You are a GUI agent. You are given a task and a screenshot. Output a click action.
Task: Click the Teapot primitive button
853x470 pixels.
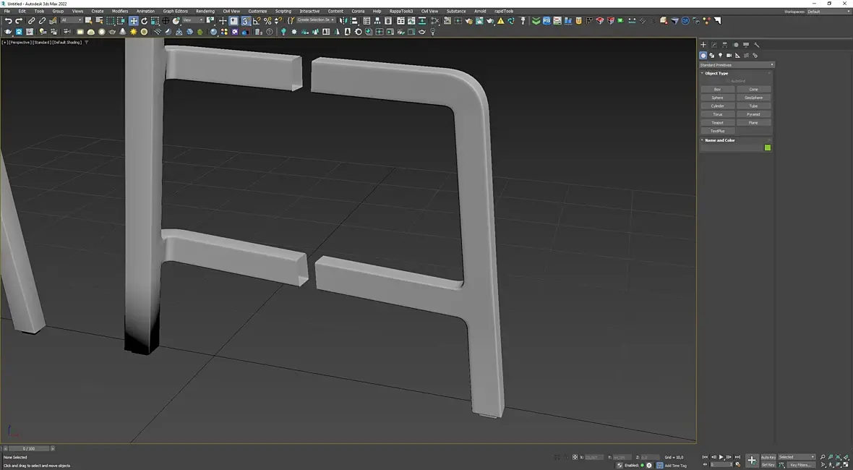coord(717,123)
